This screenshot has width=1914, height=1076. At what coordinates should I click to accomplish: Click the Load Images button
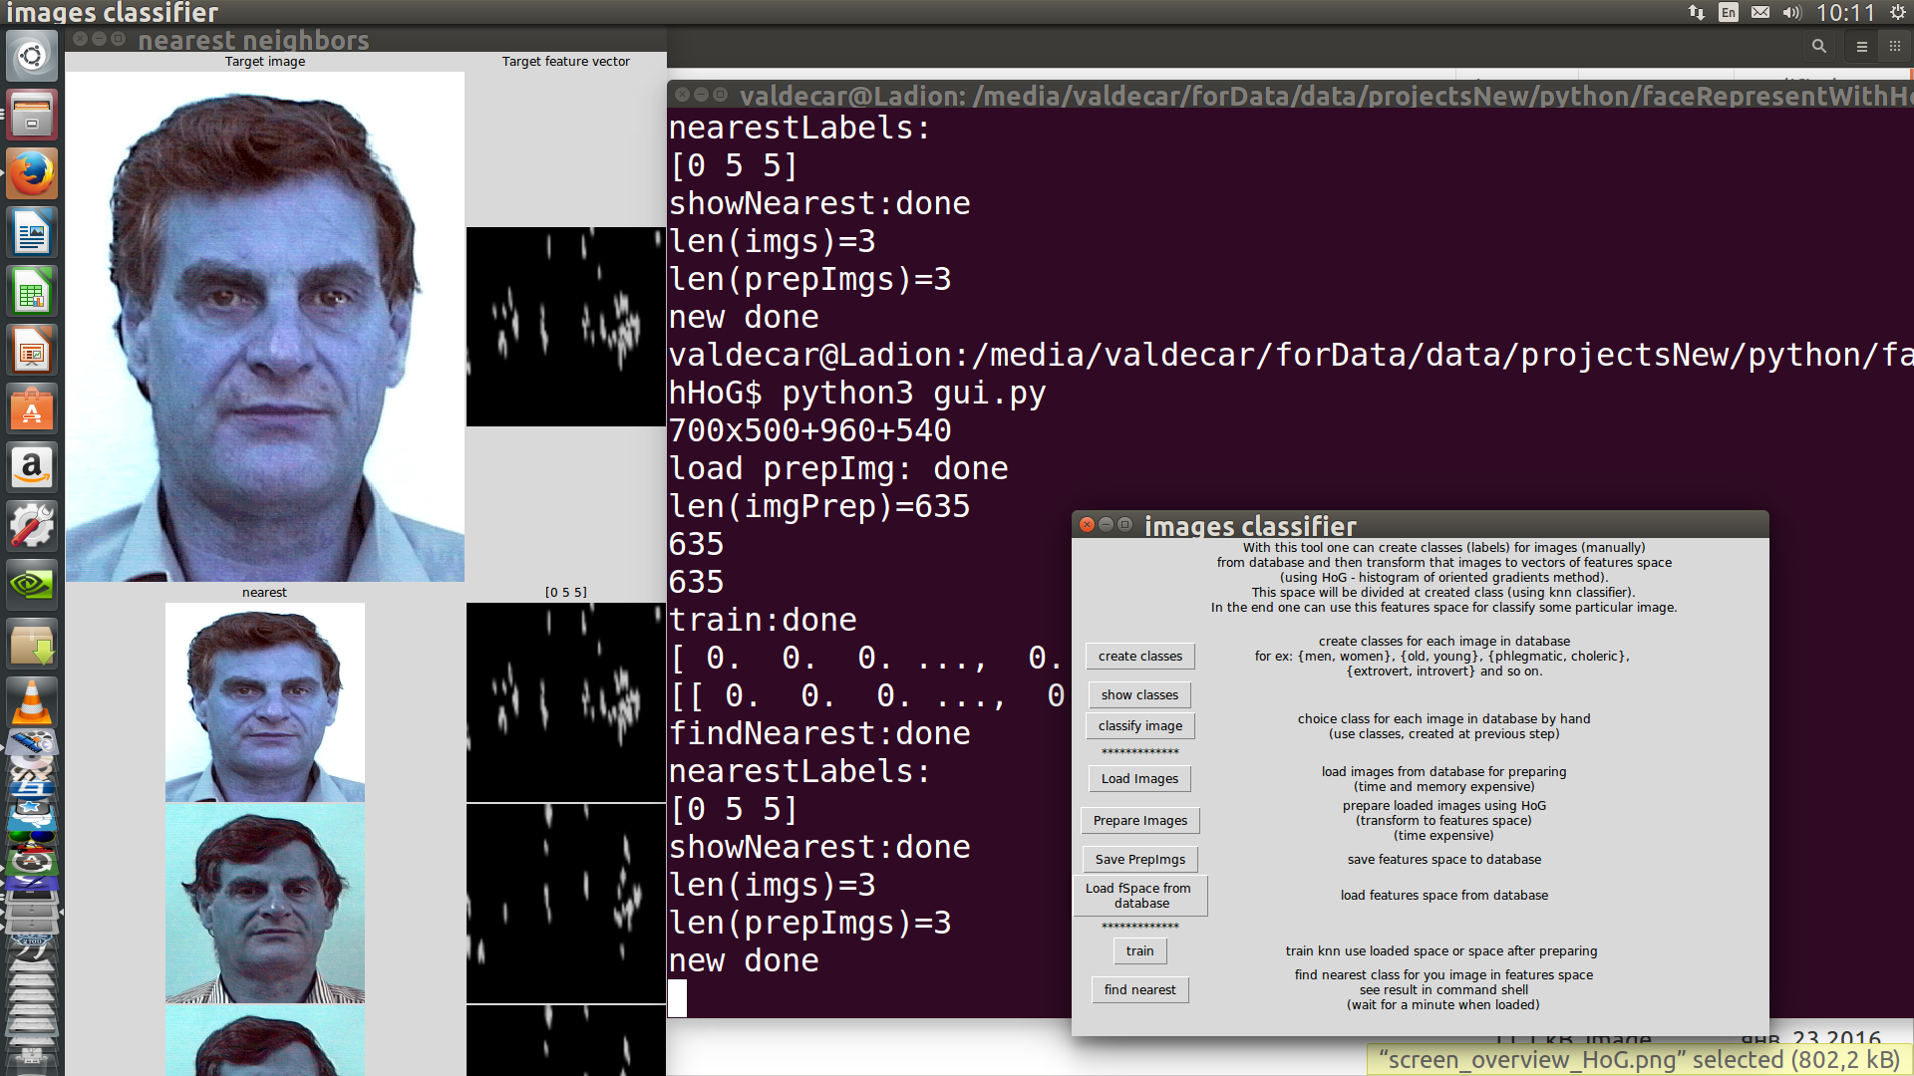(x=1139, y=778)
